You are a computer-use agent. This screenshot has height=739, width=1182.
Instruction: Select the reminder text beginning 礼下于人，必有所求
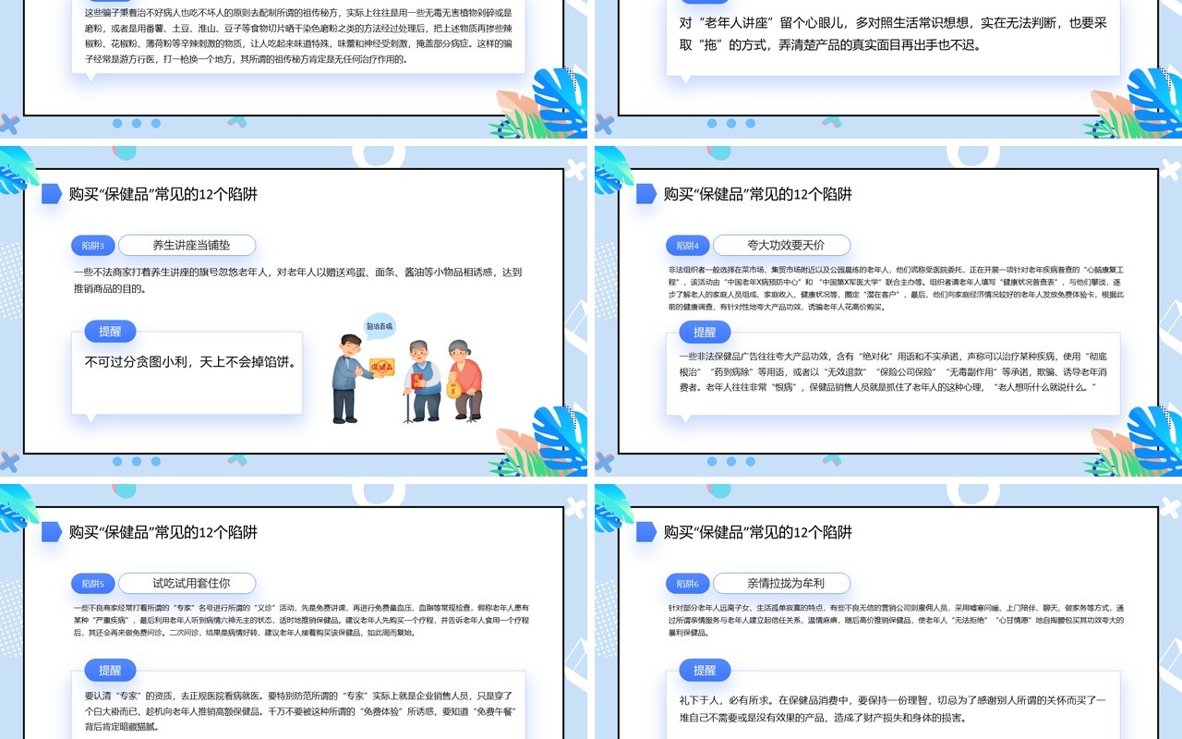892,709
